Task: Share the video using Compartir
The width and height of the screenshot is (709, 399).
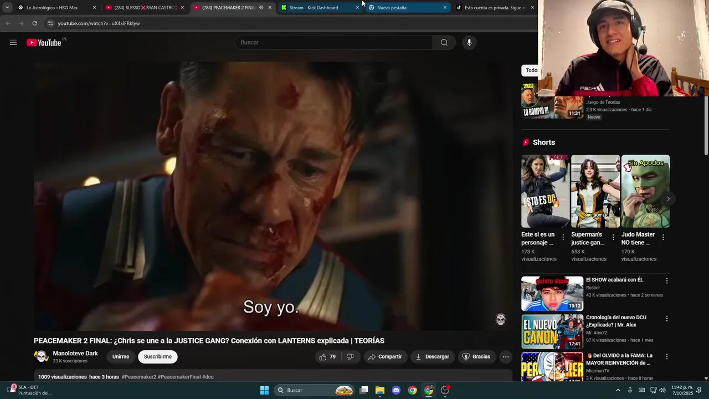Action: tap(386, 357)
